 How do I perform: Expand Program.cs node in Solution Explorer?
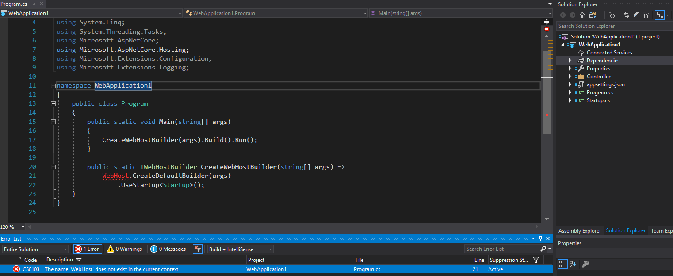coord(570,92)
